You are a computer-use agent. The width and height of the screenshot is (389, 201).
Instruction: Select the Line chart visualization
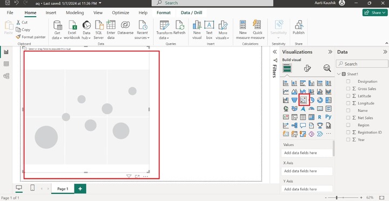point(286,92)
